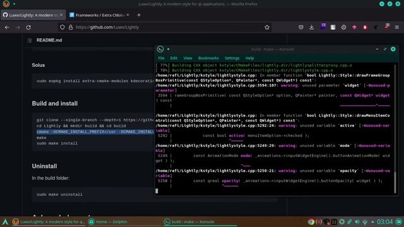This screenshot has width=404, height=227.
Task: Click the cmake command line in README
Action: point(95,132)
